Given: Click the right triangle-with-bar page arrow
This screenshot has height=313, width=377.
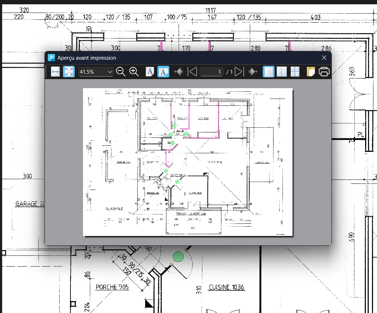Looking at the screenshot, I should pyautogui.click(x=239, y=72).
